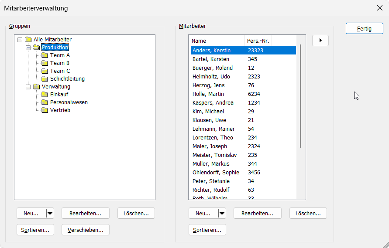
Task: Click the Verwaltung folder icon
Action: pos(37,87)
